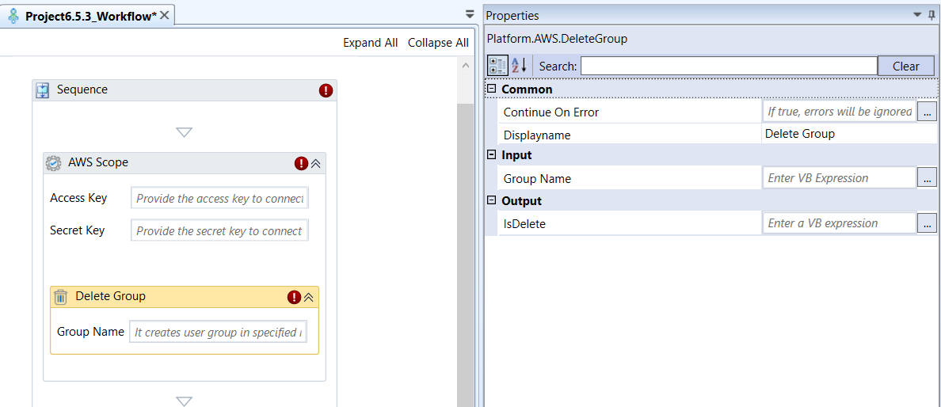Click the Sequence error warning icon

coord(326,90)
